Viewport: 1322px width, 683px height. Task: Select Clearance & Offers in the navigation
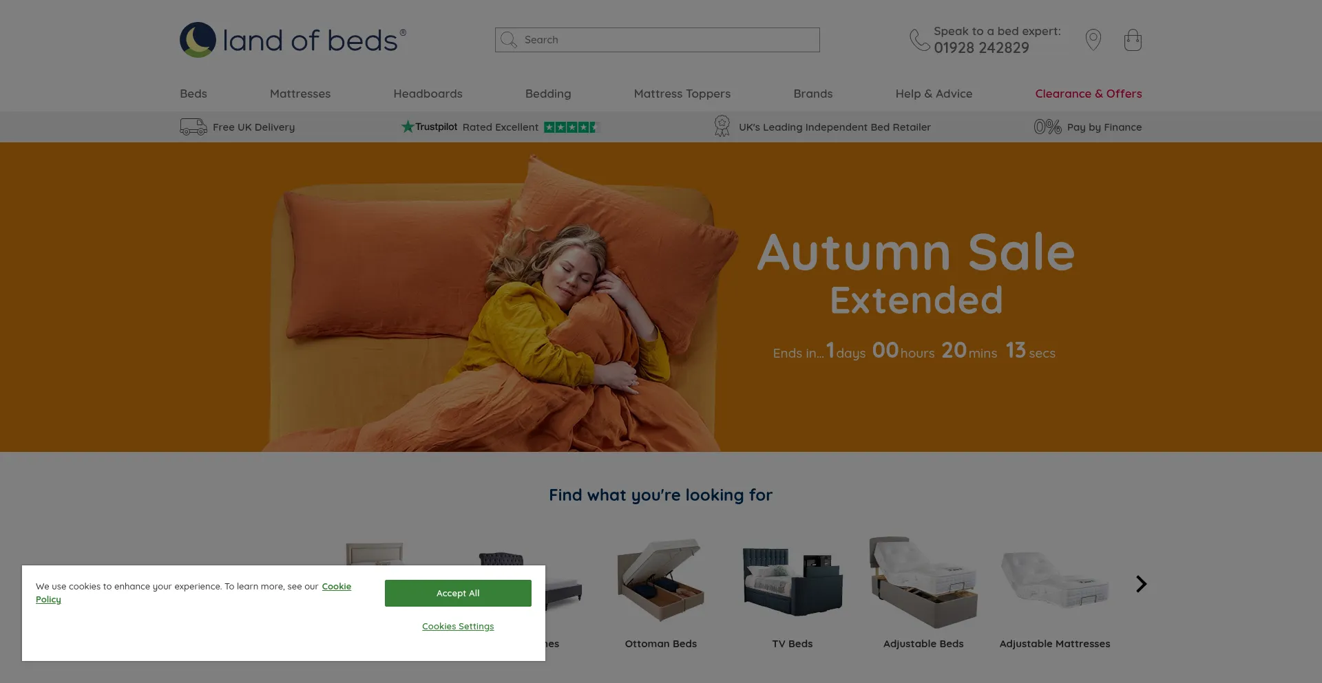[1088, 94]
